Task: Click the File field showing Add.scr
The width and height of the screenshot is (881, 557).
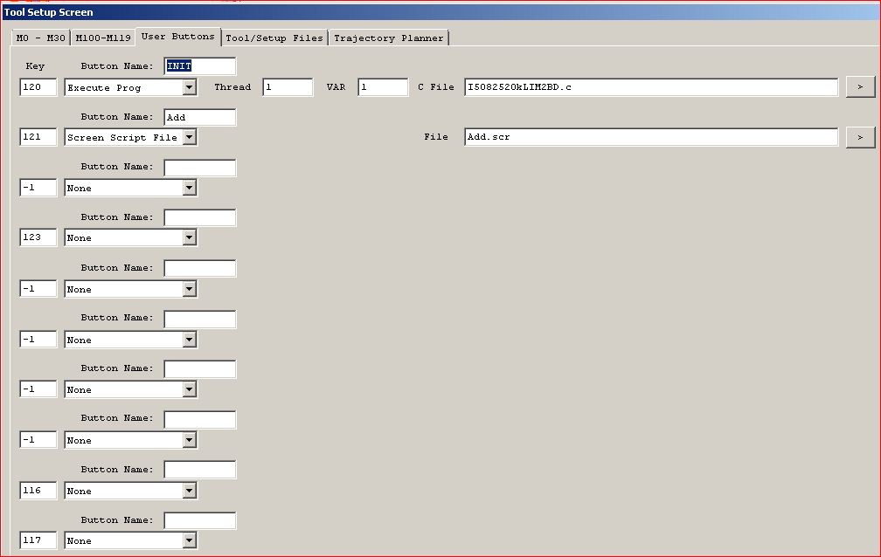Action: [651, 137]
